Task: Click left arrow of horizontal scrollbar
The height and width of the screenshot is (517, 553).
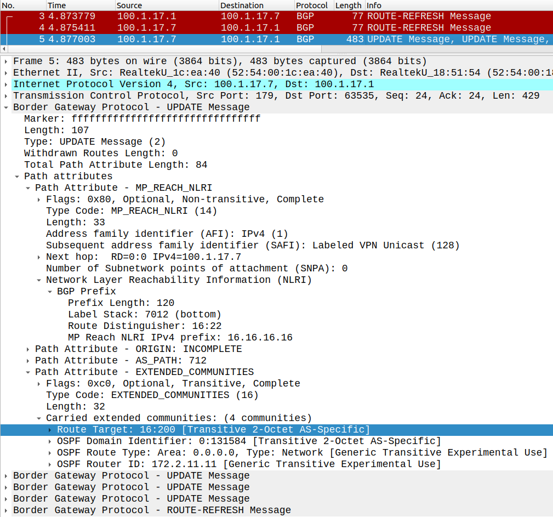Action: tap(4, 49)
